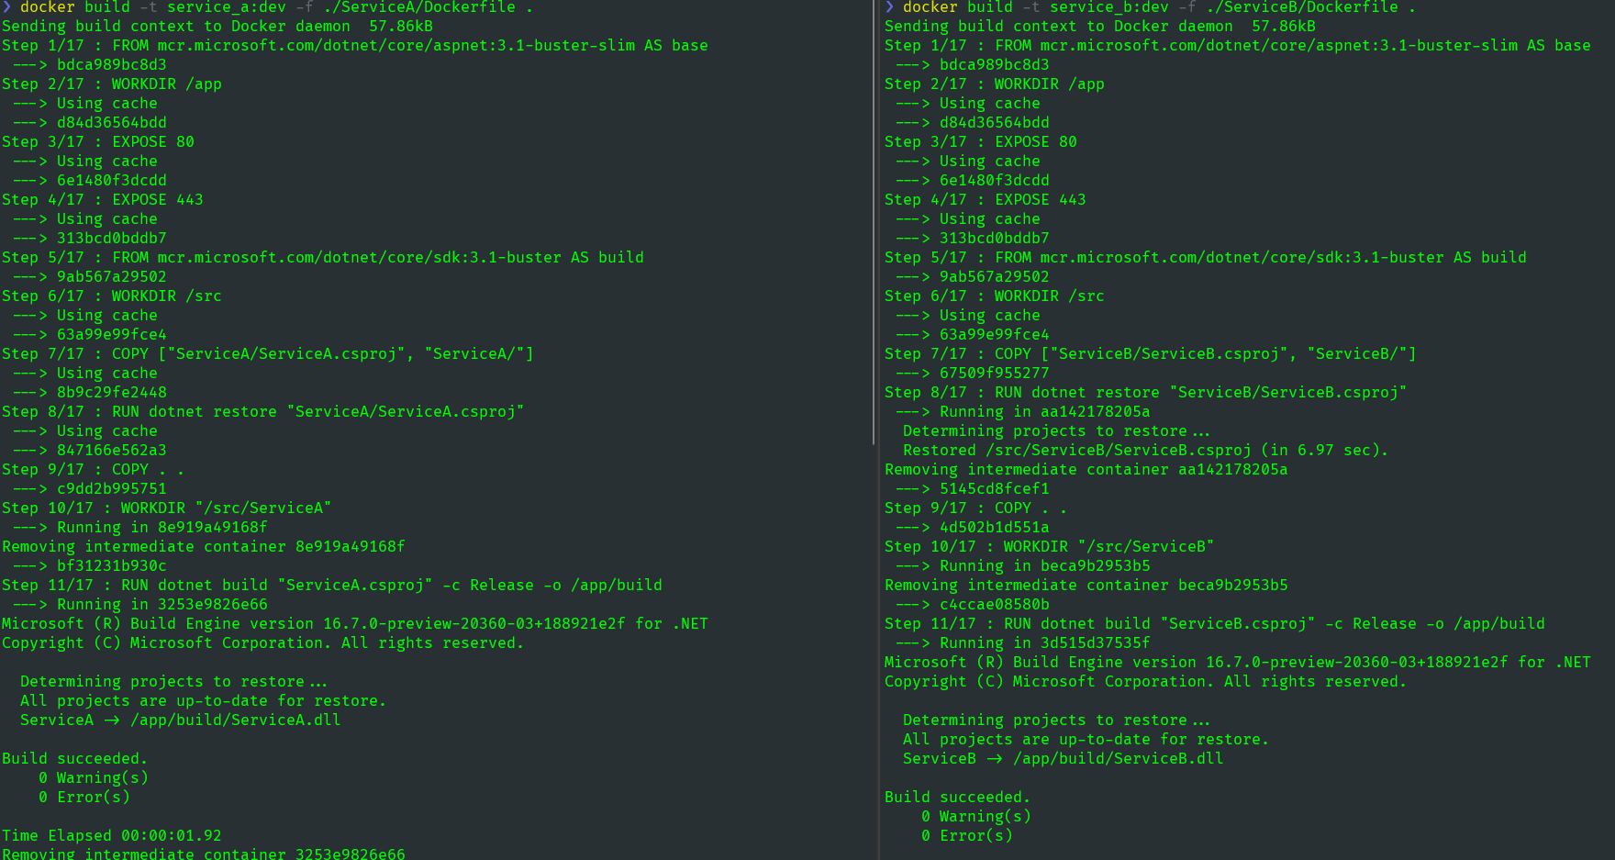Click hash 9ab567a29502 in the left pane
1615x860 pixels.
click(x=112, y=277)
